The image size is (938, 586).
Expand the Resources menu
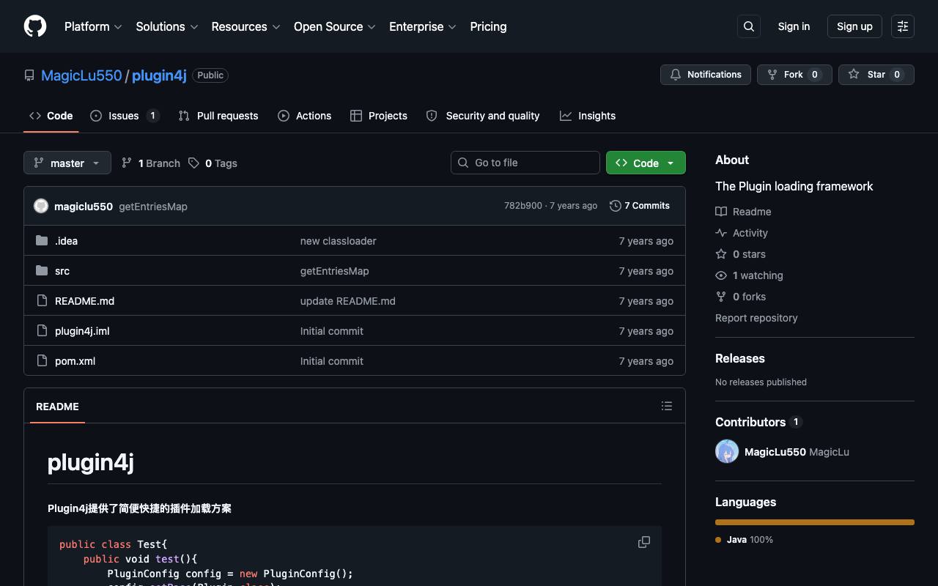[245, 26]
